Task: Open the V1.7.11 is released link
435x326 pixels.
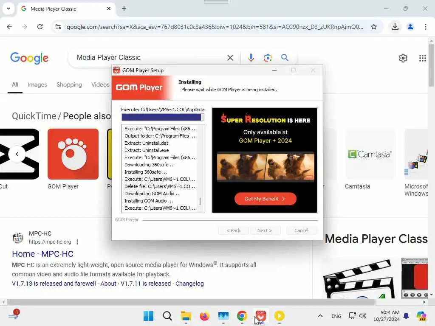Action: point(146,284)
